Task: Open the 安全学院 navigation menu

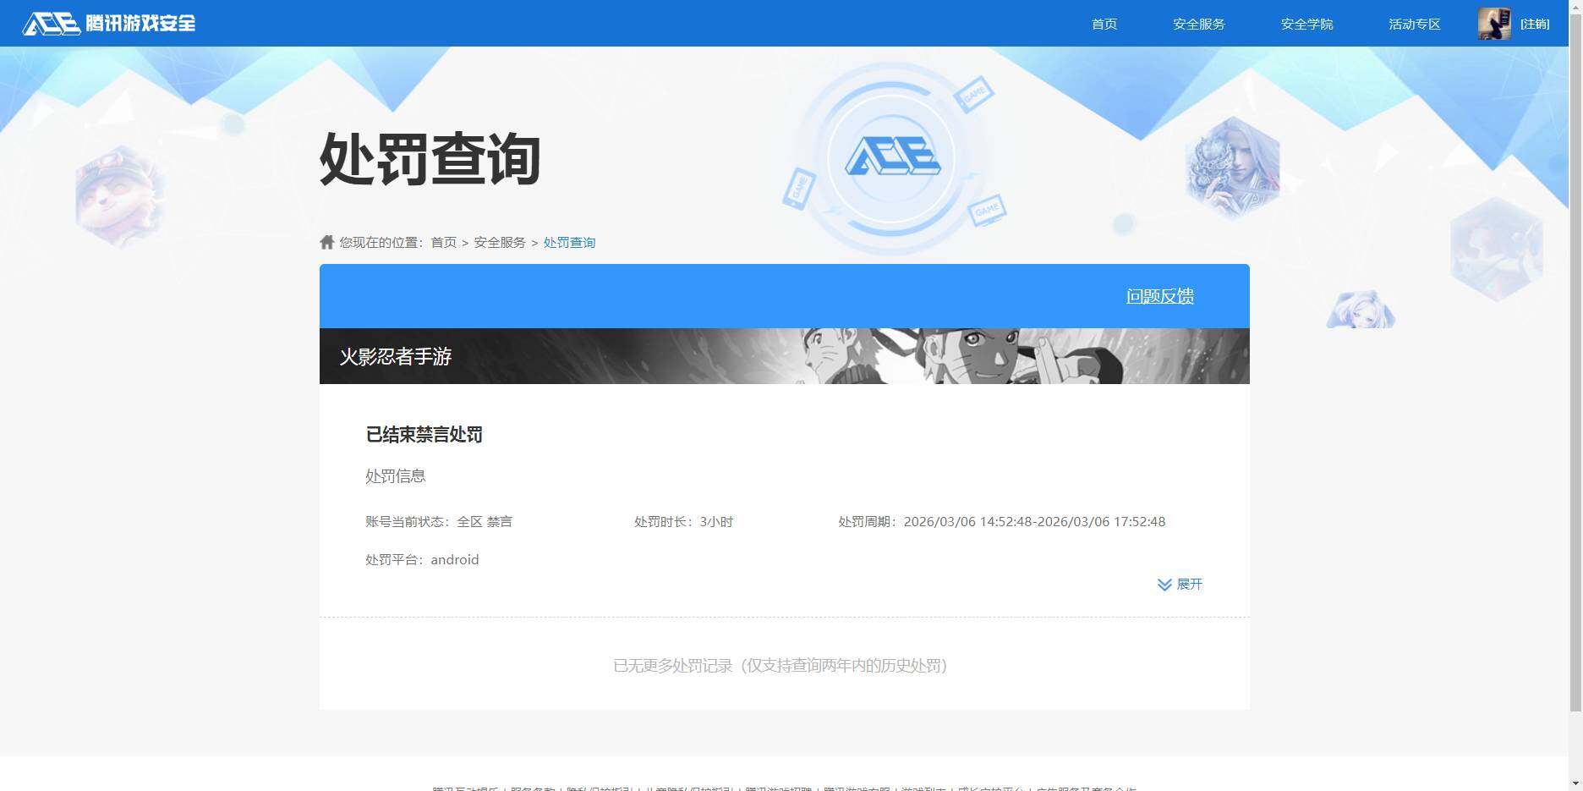Action: [x=1306, y=24]
